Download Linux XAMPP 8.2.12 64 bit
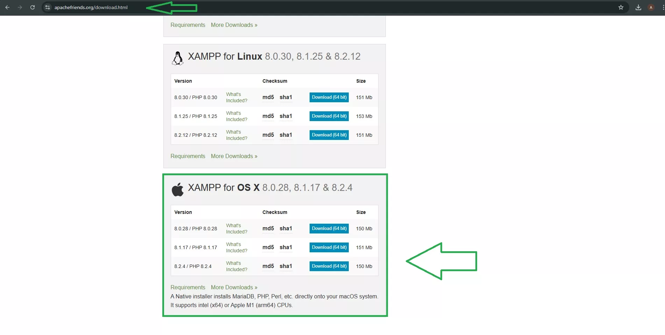Viewport: 665px width, 335px height. coord(329,135)
